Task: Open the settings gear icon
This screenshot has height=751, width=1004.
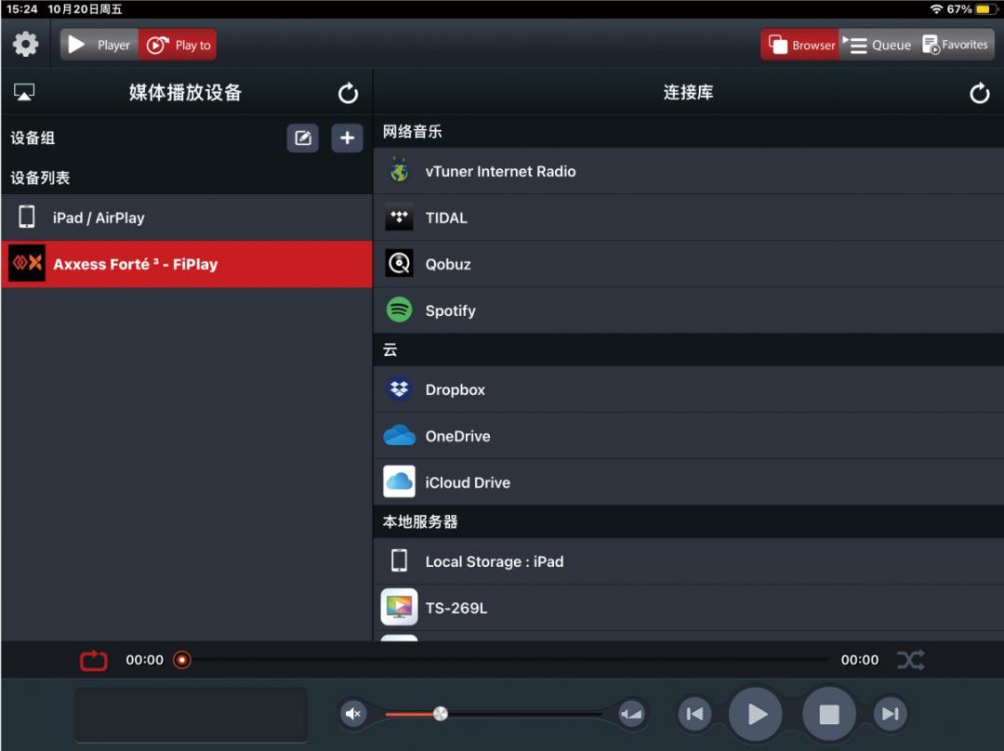Action: tap(26, 45)
